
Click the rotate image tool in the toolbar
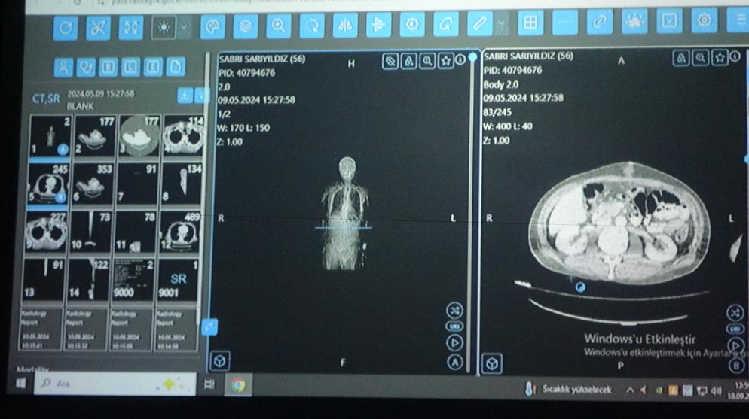pyautogui.click(x=311, y=26)
